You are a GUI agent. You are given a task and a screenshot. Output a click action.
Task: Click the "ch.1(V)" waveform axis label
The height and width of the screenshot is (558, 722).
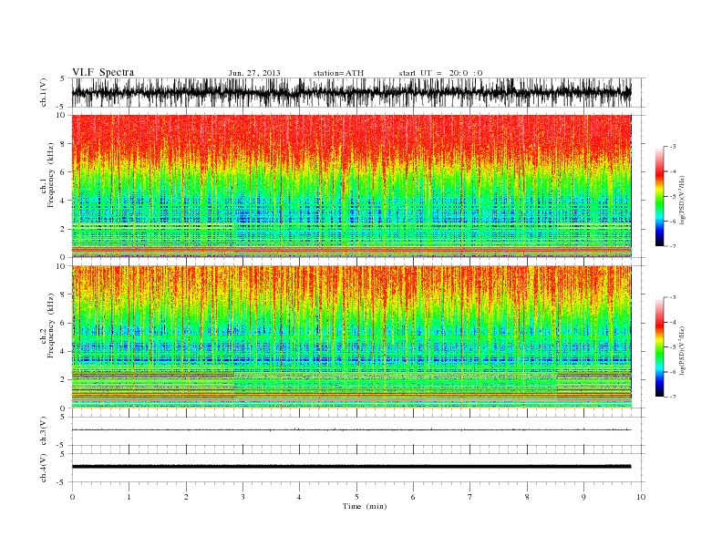(x=44, y=92)
